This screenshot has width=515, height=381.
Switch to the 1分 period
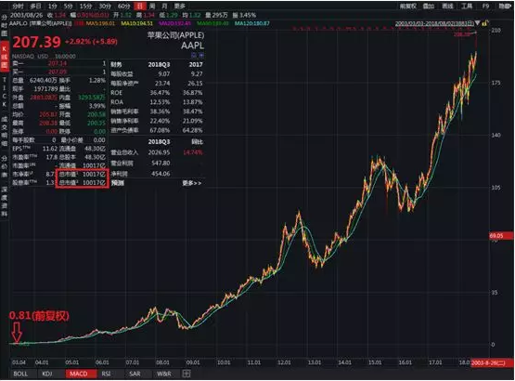point(52,6)
